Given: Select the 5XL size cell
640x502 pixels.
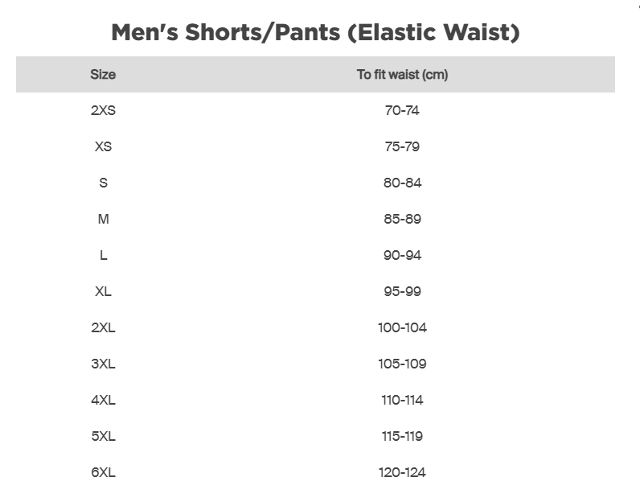Looking at the screenshot, I should click(x=103, y=436).
